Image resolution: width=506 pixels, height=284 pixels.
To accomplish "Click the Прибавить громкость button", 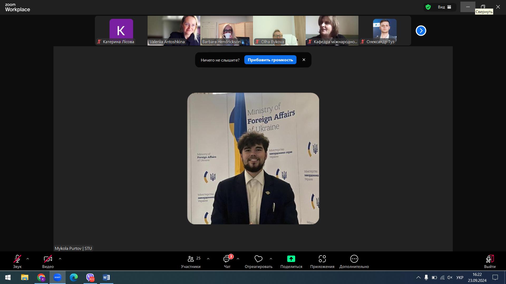I will [270, 60].
